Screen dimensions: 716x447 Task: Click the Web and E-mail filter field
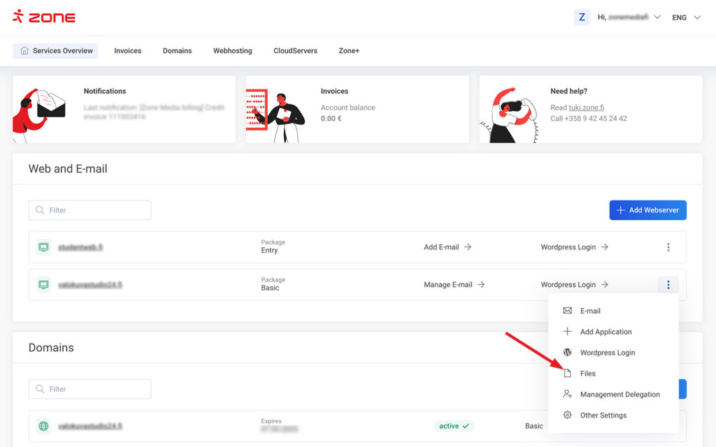89,210
